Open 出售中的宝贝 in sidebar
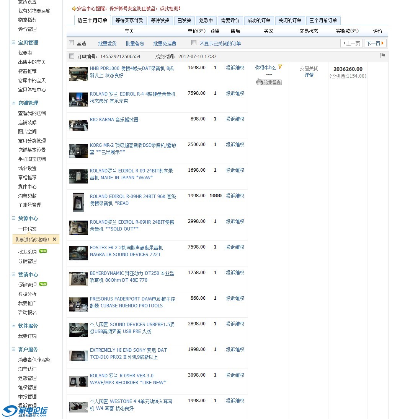 point(32,62)
